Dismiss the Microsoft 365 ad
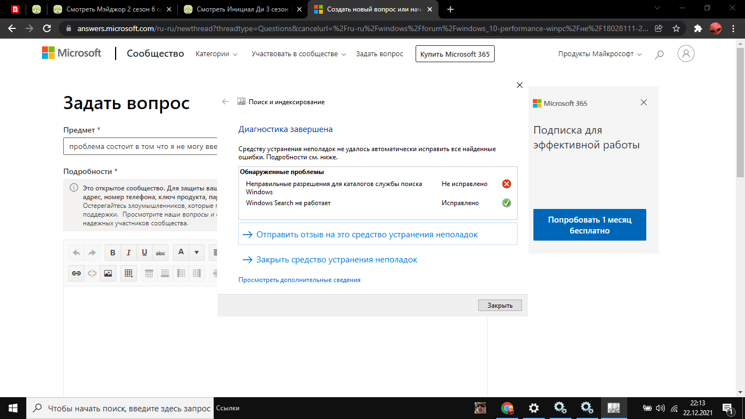The height and width of the screenshot is (419, 745). (x=644, y=102)
